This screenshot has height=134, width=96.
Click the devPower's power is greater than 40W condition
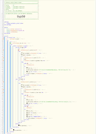coord(34,61)
